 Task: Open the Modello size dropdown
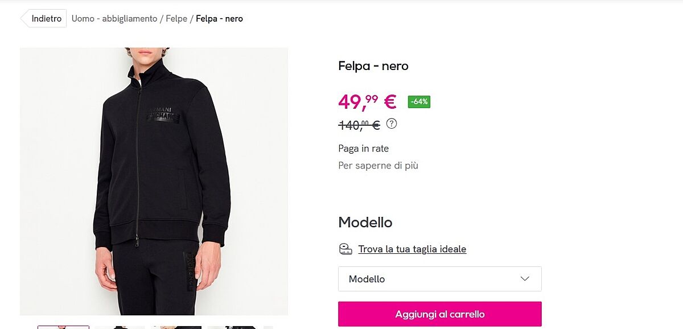click(439, 279)
